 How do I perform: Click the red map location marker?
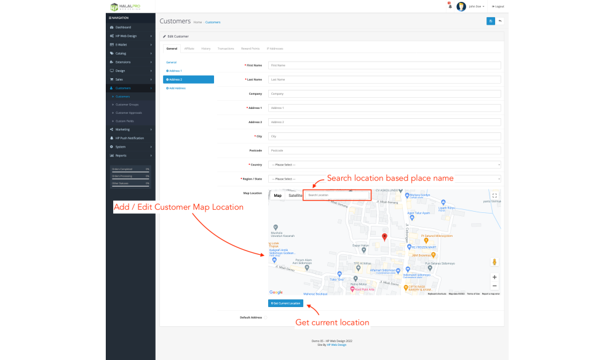[x=384, y=237]
